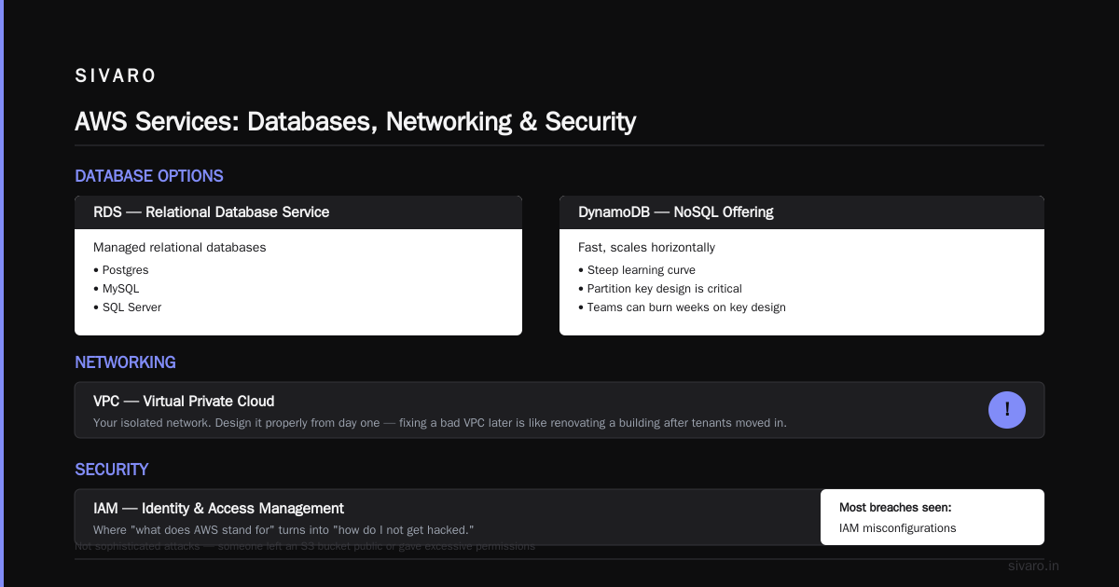Click the VPC description about isolated network

440,423
